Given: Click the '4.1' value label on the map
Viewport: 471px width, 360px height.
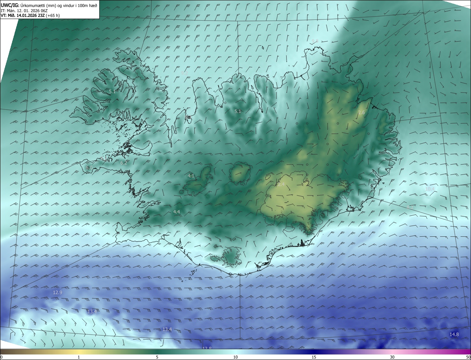Looking at the screenshot, I should coord(191,176).
